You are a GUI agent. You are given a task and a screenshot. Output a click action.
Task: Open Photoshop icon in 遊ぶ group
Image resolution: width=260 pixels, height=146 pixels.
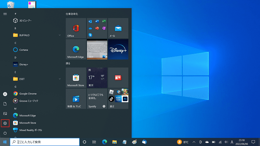tap(125, 99)
